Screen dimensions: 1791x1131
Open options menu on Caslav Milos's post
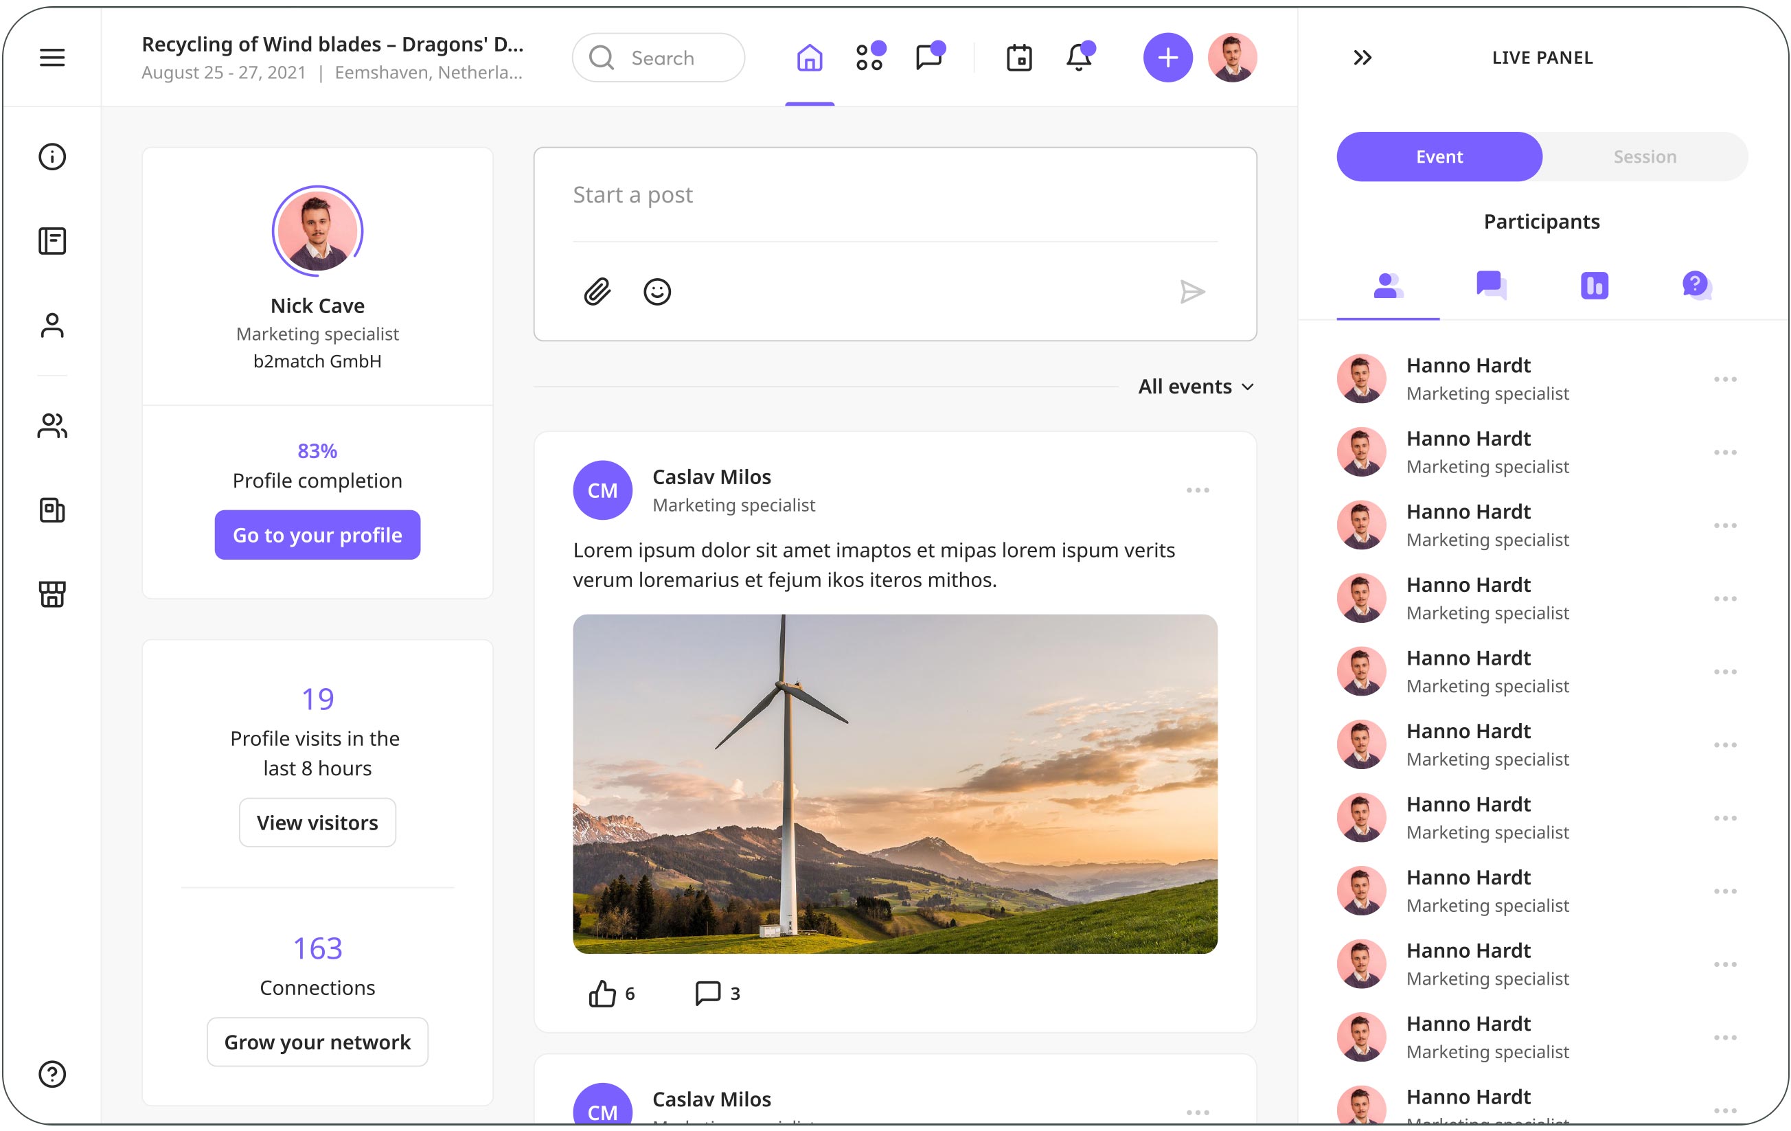point(1198,490)
